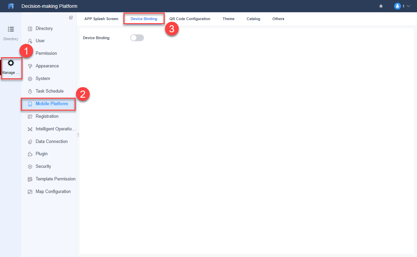417x257 pixels.
Task: Open Security settings via its shield icon
Action: (x=30, y=166)
